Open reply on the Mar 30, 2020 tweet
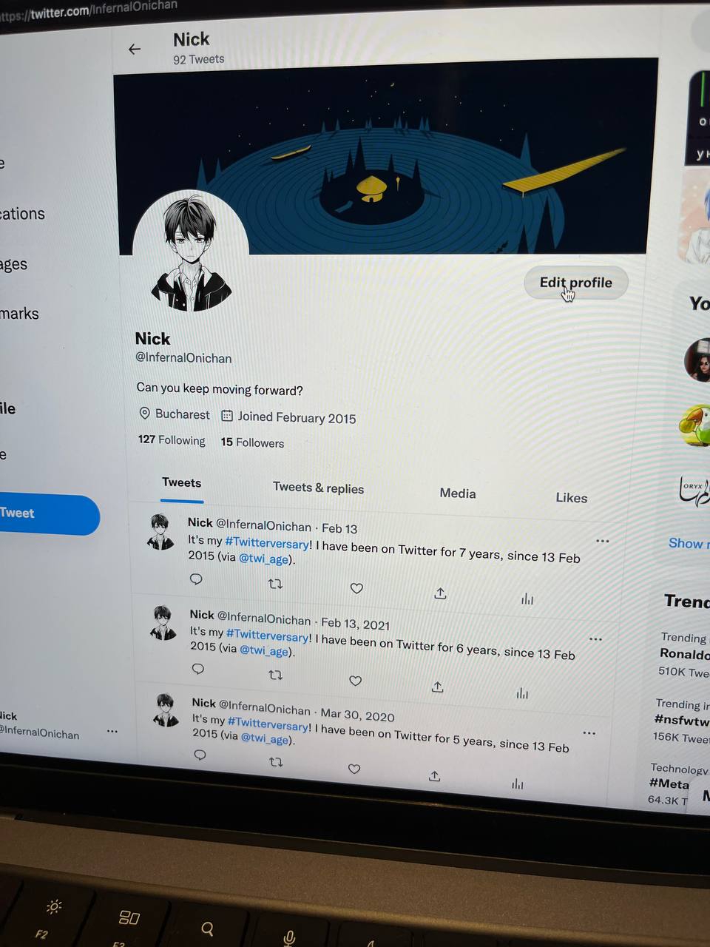This screenshot has width=710, height=947. [x=200, y=755]
